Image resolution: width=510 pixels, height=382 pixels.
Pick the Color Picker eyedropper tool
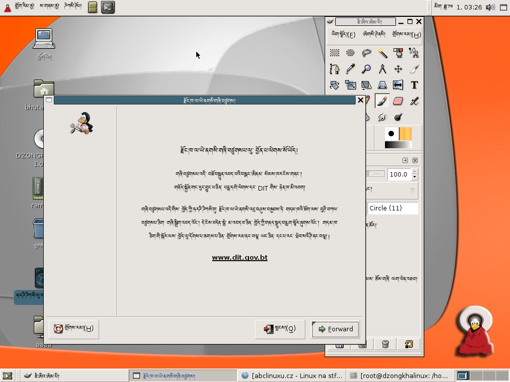(x=350, y=69)
